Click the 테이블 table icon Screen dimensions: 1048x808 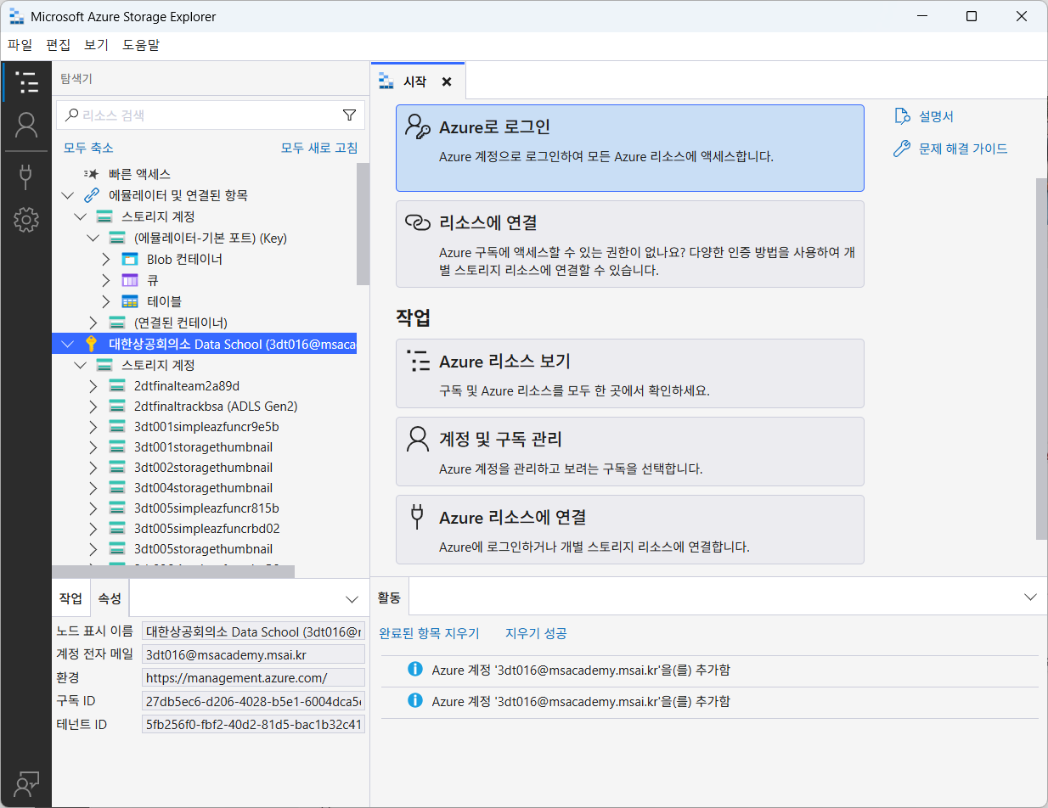130,301
